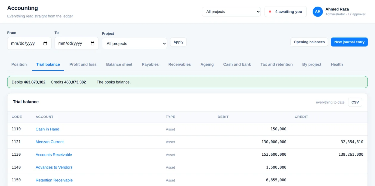The height and width of the screenshot is (186, 375).
Task: Click the Accounting page title
Action: click(22, 8)
